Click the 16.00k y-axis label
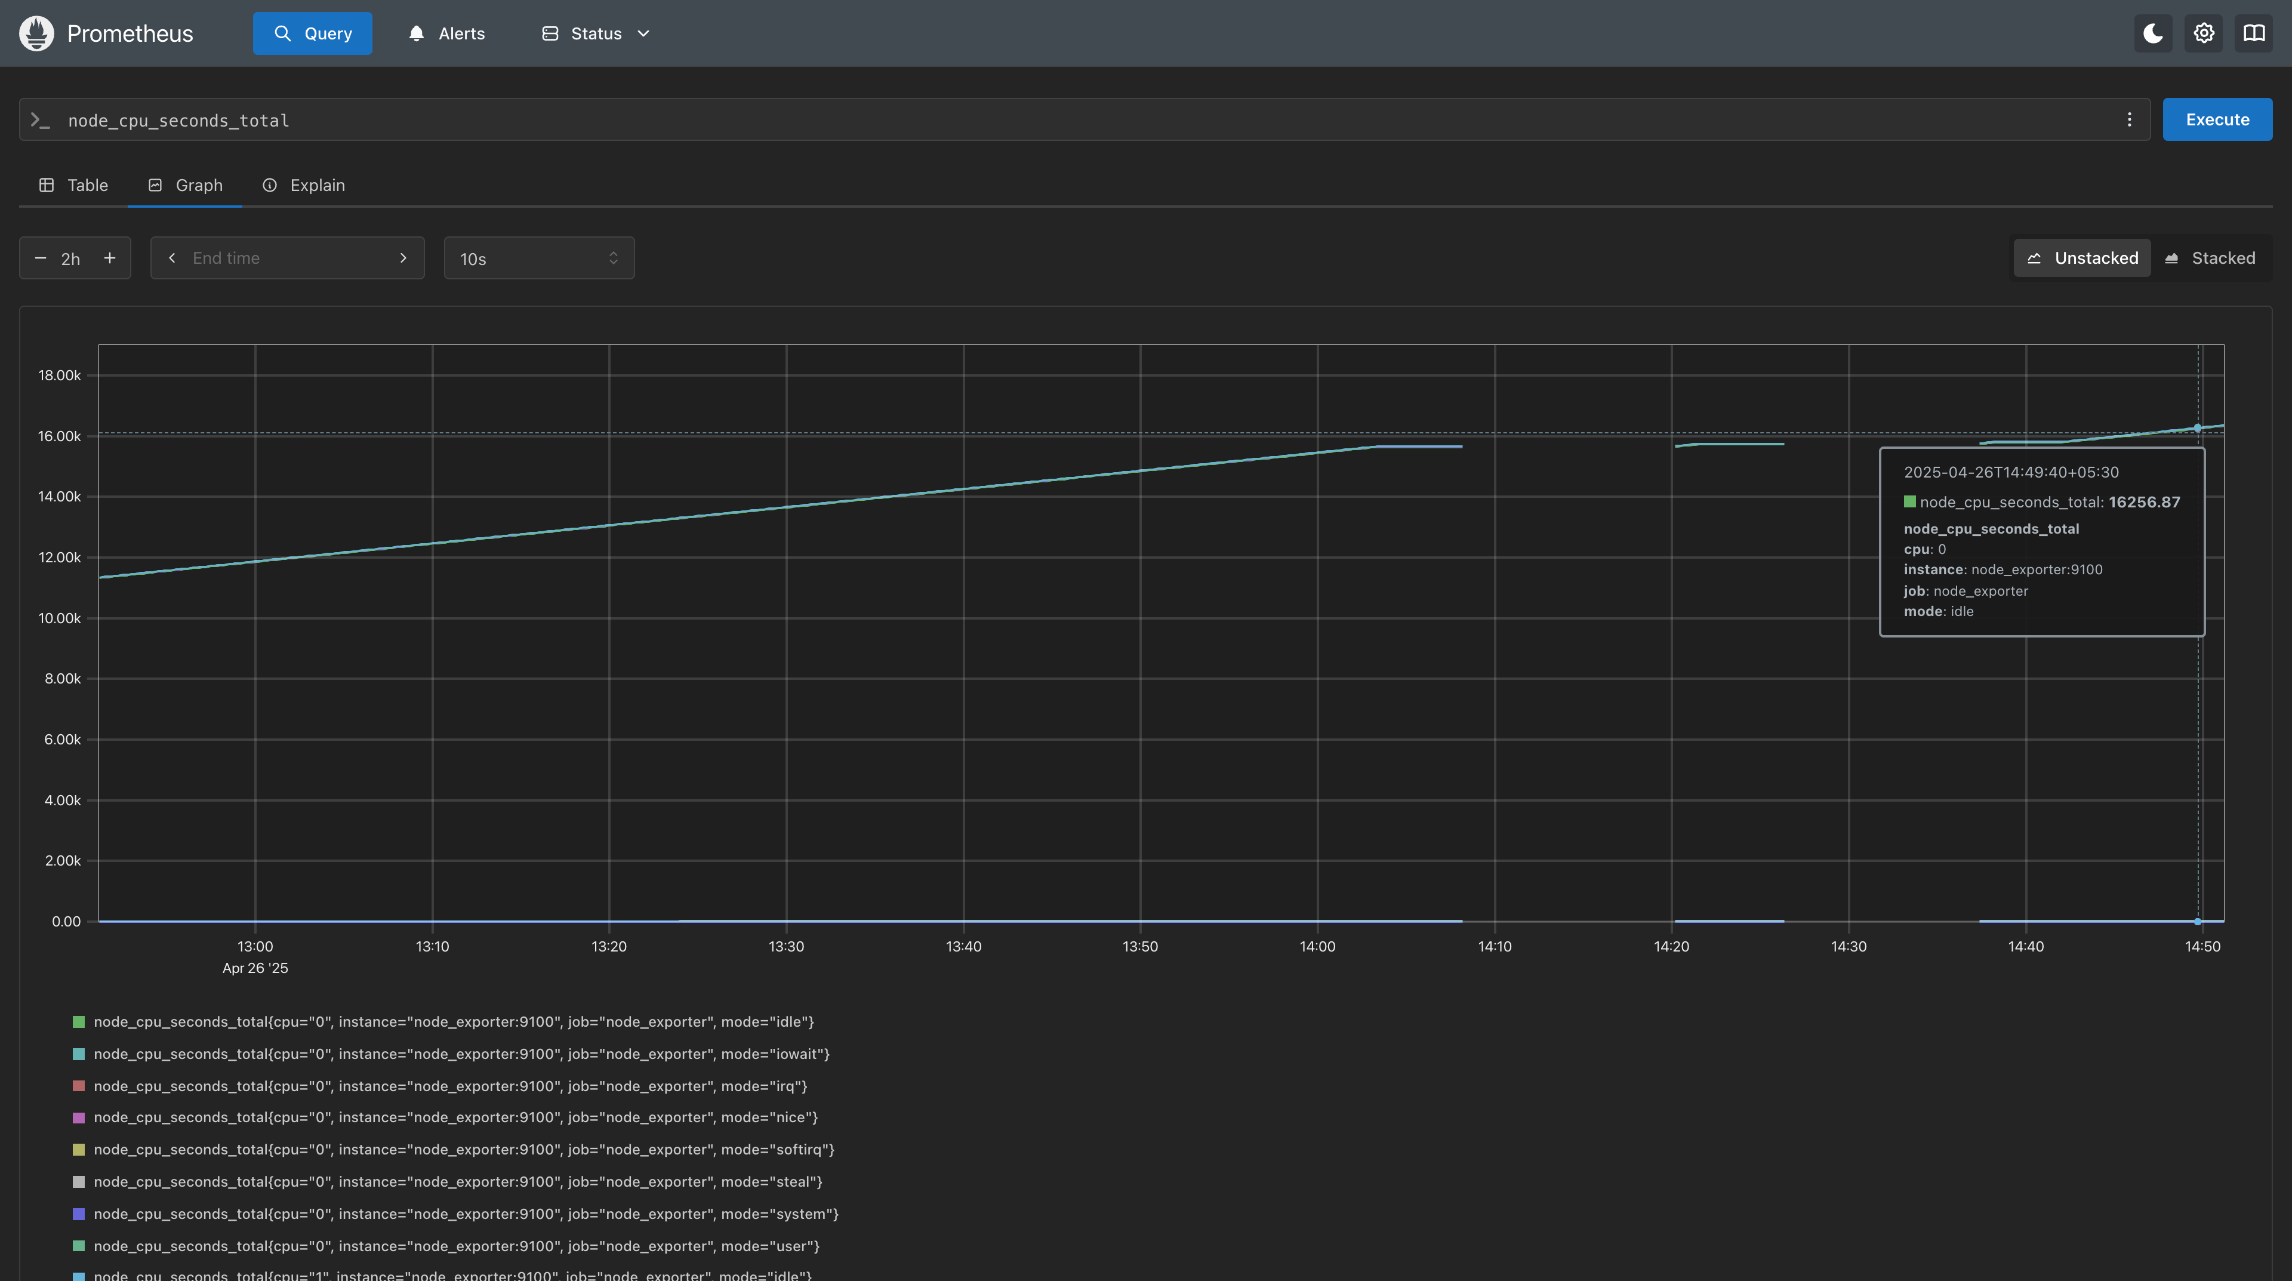 pyautogui.click(x=58, y=436)
